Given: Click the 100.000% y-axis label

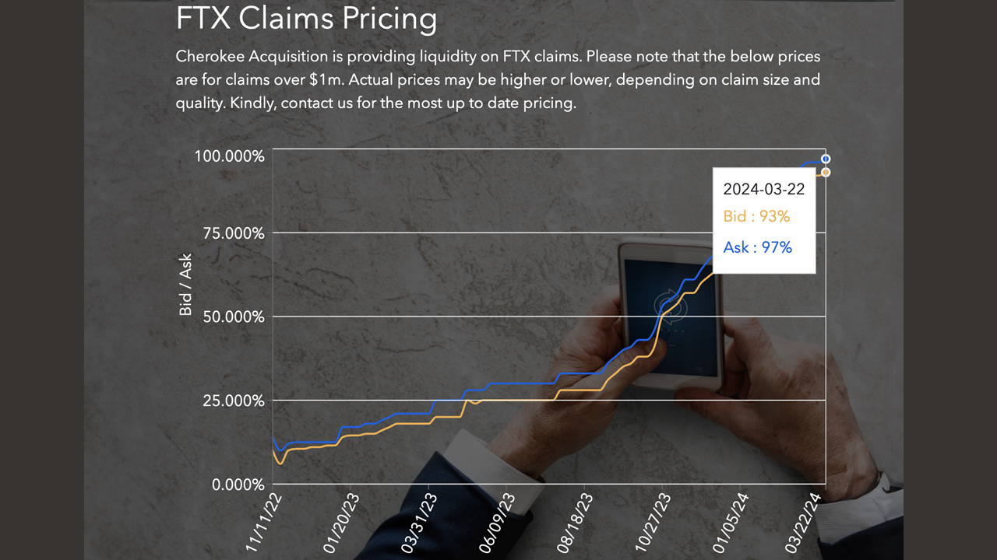Looking at the screenshot, I should click(x=229, y=156).
